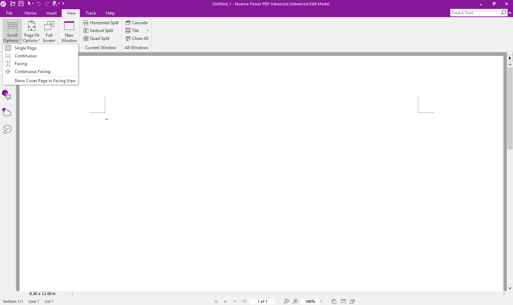The image size is (513, 305).
Task: Apply Vertical Split to window
Action: (98, 31)
